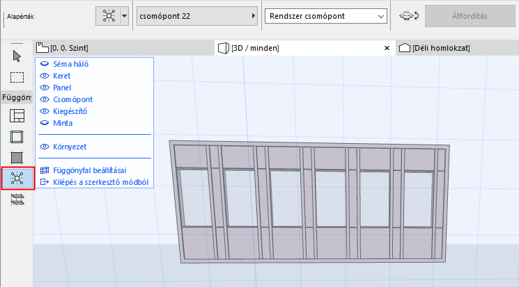Switch to the 0. Szint tab

[125, 48]
